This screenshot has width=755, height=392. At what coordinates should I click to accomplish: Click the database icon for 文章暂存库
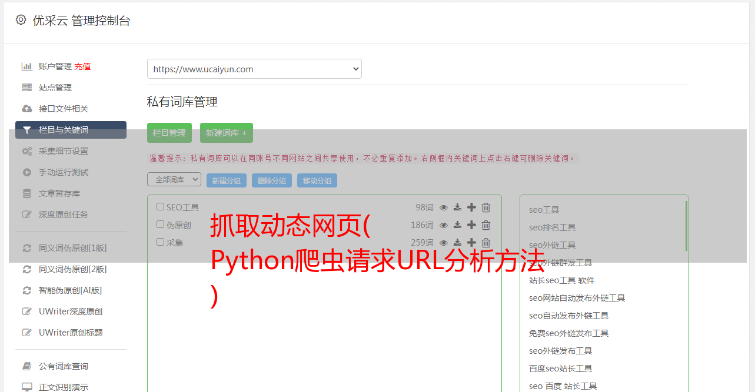pos(27,193)
